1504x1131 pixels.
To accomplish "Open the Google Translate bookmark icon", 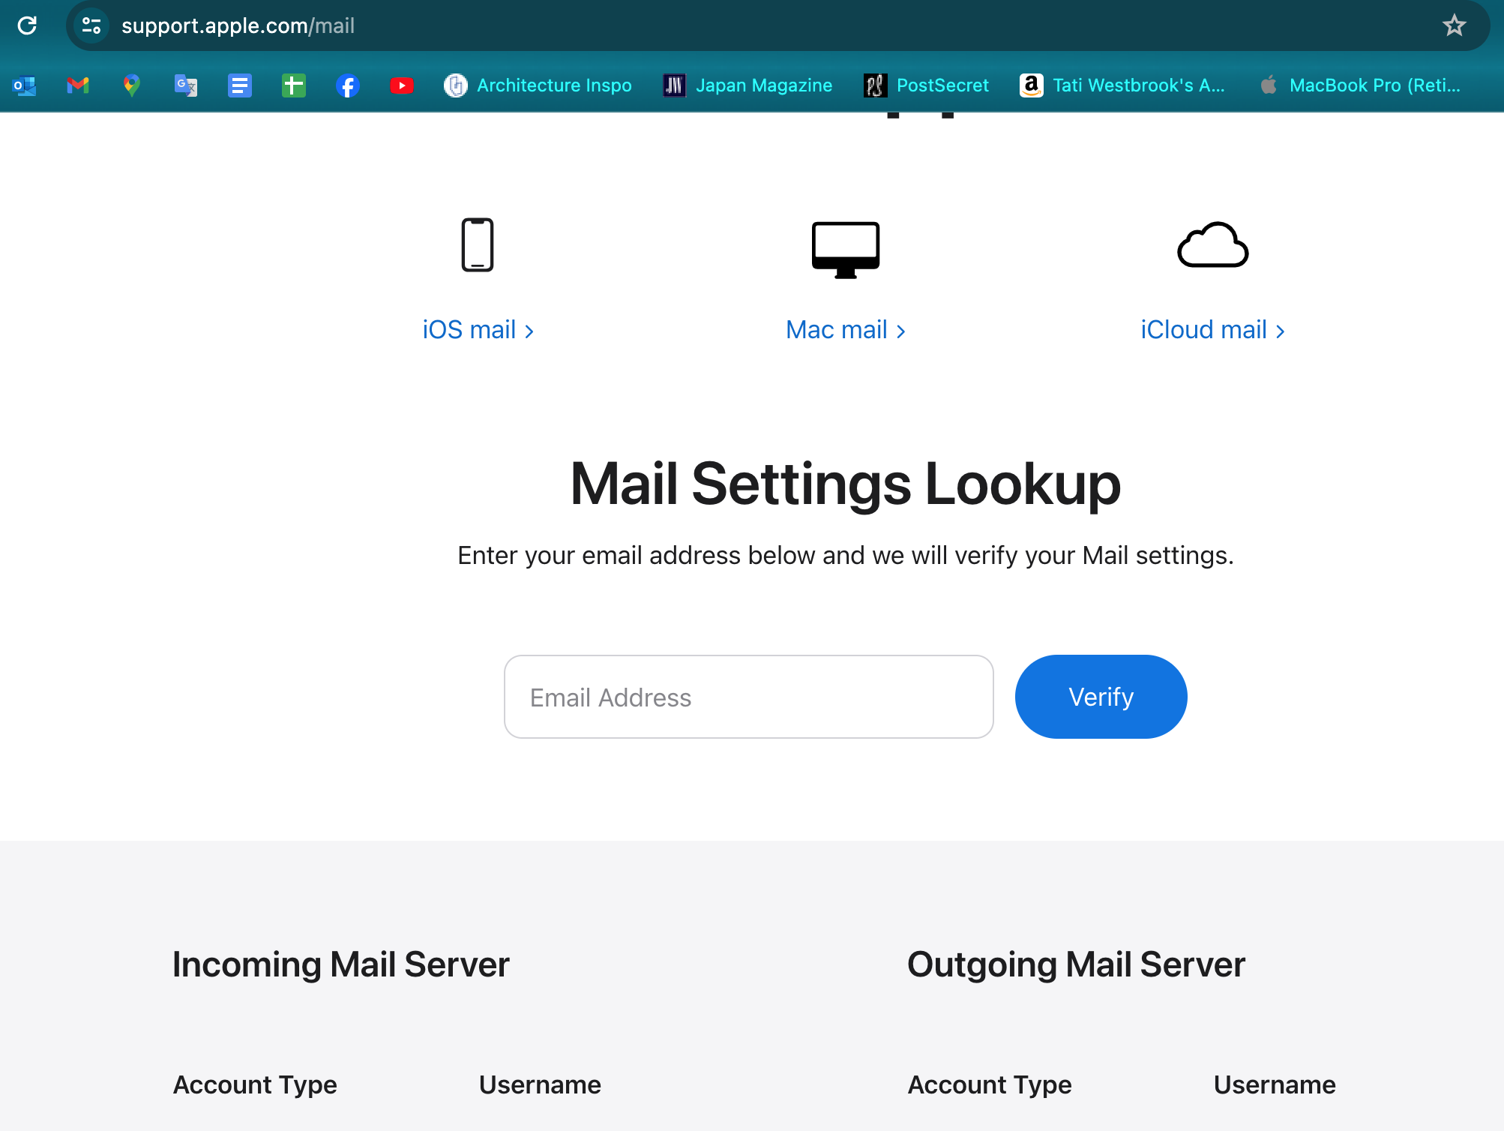I will (x=186, y=85).
